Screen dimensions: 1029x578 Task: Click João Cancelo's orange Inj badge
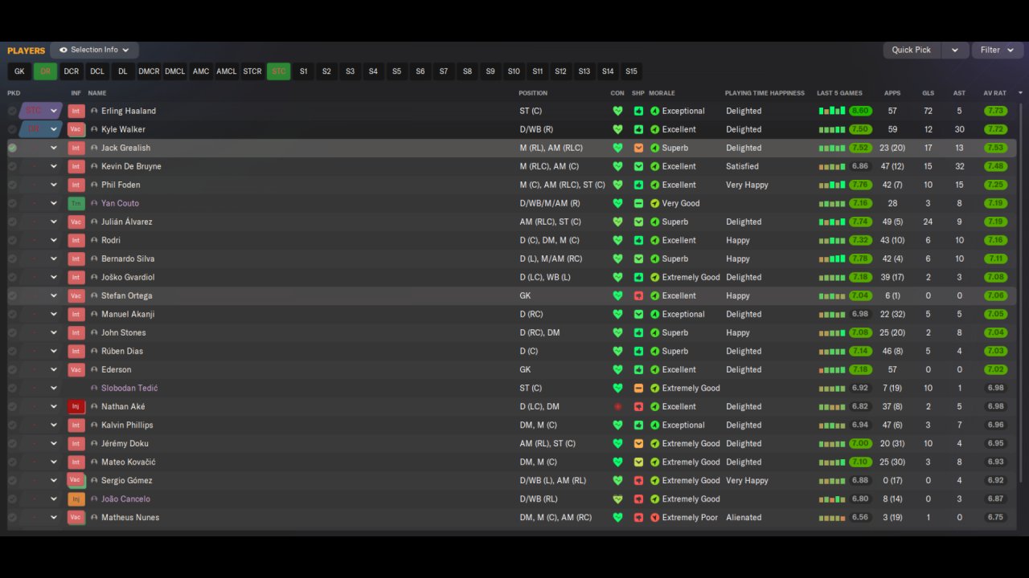tap(76, 499)
